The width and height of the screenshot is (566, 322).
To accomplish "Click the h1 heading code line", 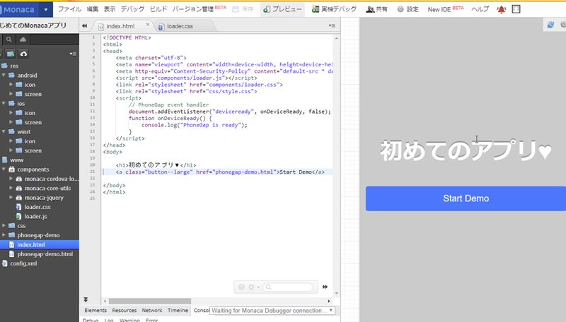I will click(x=156, y=165).
